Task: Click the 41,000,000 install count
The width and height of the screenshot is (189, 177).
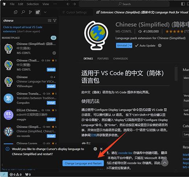Action: tap(148, 31)
